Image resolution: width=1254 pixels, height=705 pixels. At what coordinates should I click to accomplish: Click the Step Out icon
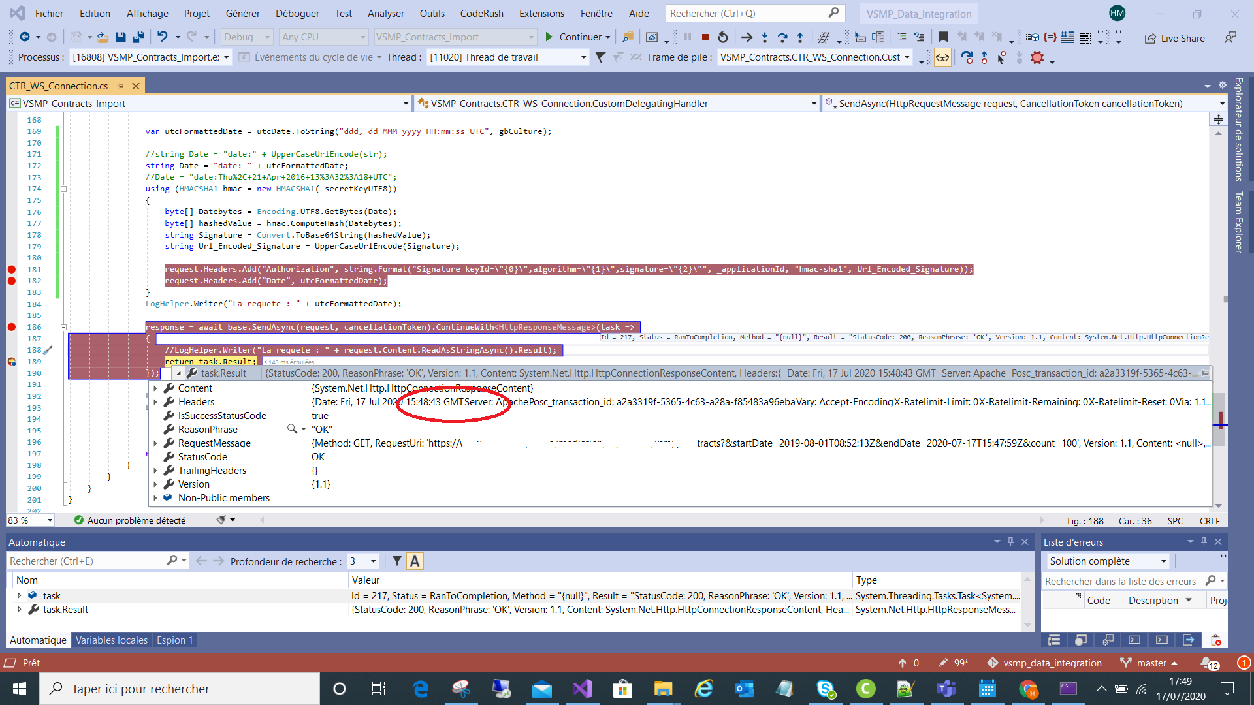pos(800,37)
